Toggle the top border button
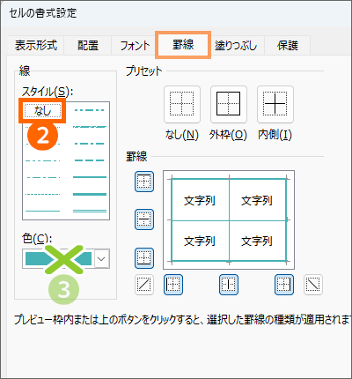352x379 pixels. [x=144, y=182]
